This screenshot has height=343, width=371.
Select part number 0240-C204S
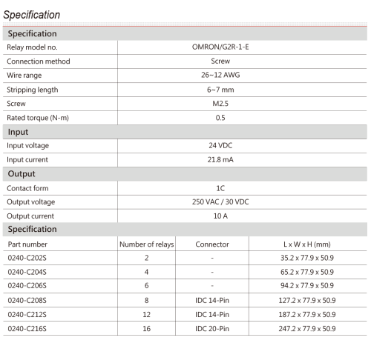[x=27, y=272]
